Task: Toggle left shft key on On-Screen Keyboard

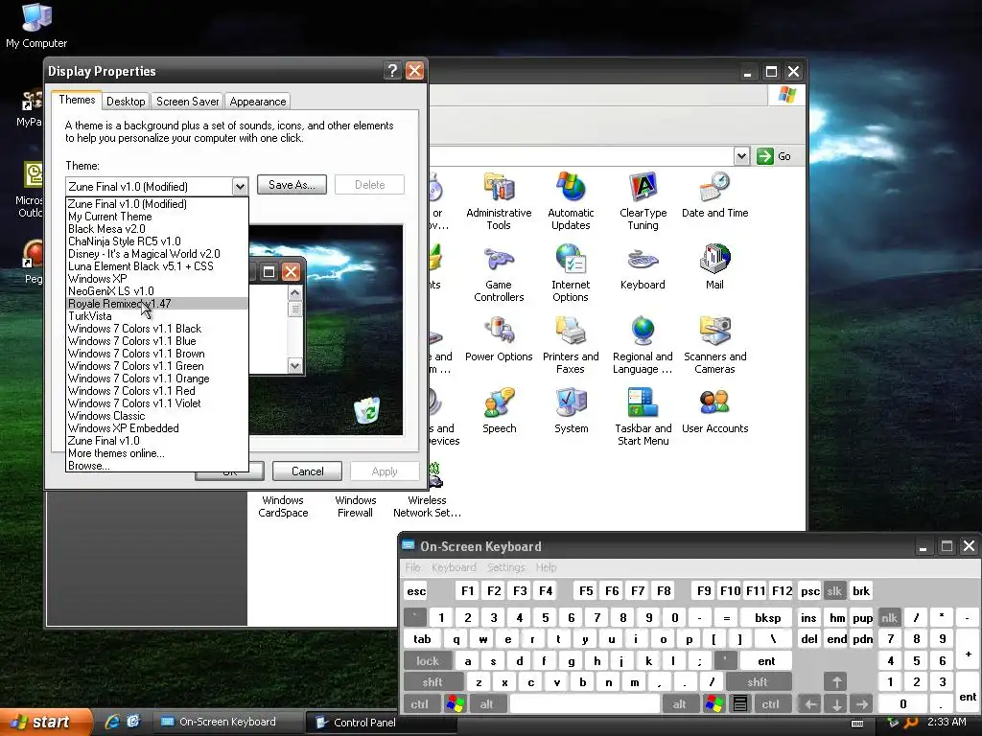Action: pos(433,682)
